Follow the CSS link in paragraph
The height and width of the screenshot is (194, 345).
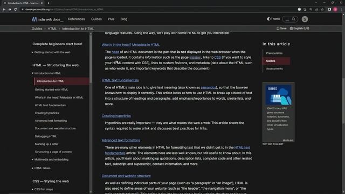(x=217, y=58)
